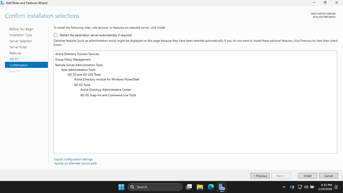343x193 pixels.
Task: Click the Server Manager taskbar icon
Action: pyautogui.click(x=222, y=187)
